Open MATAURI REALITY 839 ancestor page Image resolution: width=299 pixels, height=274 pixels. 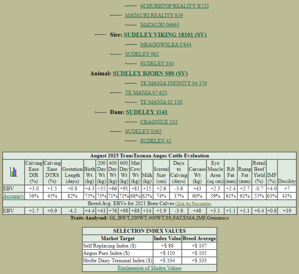click(154, 16)
